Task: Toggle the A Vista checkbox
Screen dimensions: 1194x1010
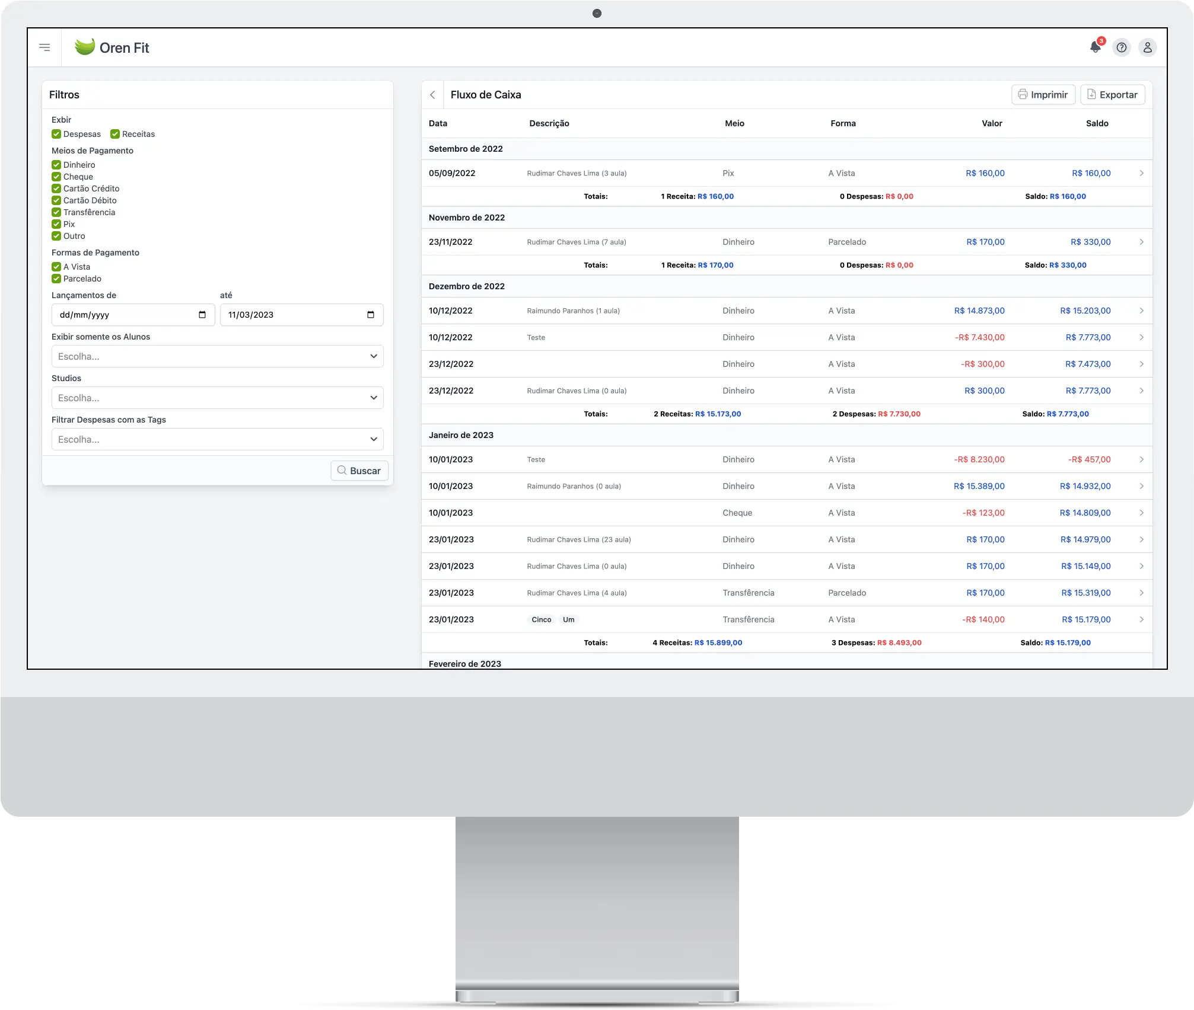Action: 56,267
